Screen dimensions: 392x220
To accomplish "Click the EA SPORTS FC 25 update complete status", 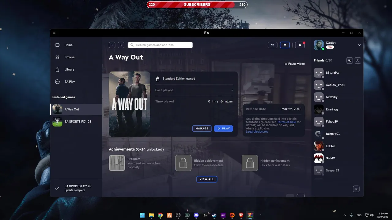I will coord(76,188).
